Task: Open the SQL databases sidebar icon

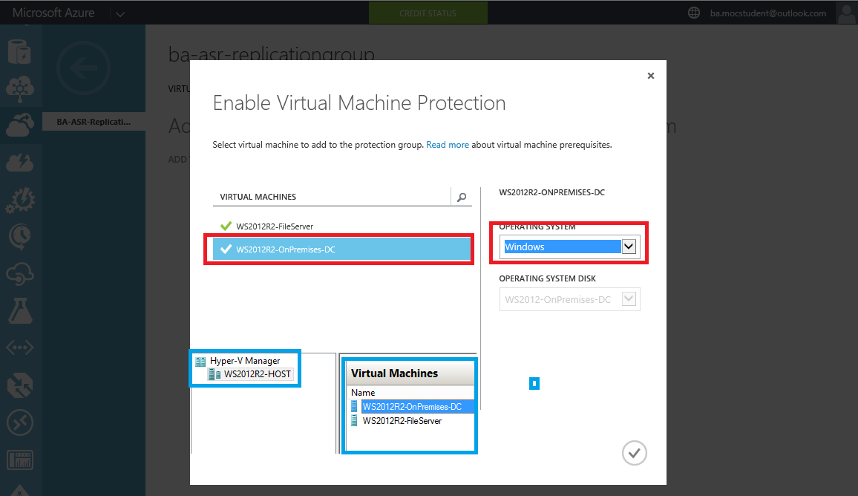Action: (20, 53)
